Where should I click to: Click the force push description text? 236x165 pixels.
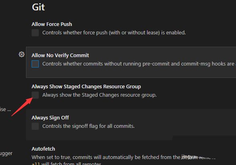(x=114, y=33)
